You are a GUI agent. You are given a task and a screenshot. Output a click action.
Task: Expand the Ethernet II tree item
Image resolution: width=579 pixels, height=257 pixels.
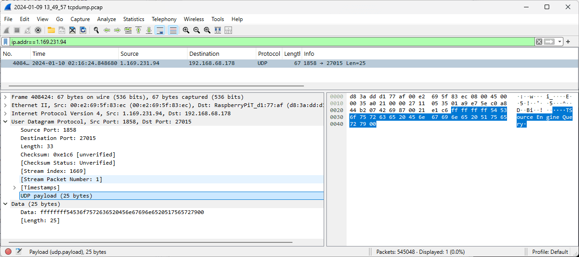[5, 105]
